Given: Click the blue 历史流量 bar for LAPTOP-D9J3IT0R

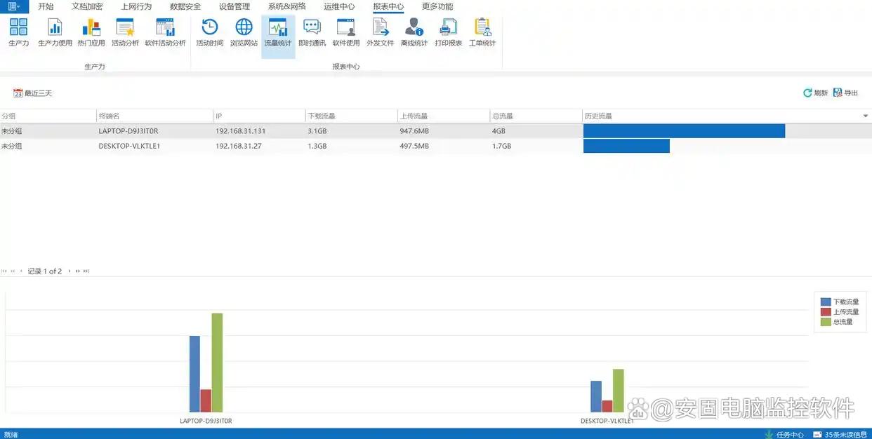Looking at the screenshot, I should point(683,131).
